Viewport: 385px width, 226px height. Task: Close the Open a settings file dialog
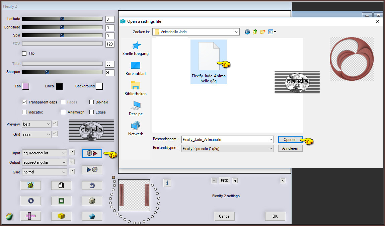[378, 22]
